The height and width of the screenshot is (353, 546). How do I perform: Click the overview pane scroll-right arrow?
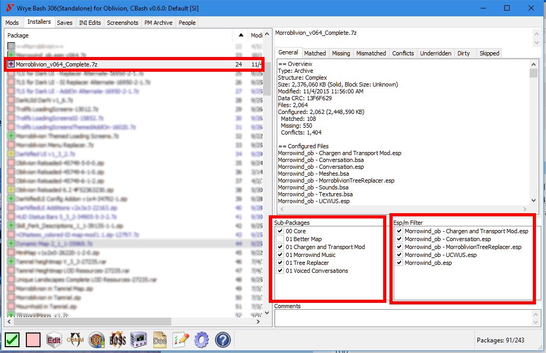click(525, 209)
